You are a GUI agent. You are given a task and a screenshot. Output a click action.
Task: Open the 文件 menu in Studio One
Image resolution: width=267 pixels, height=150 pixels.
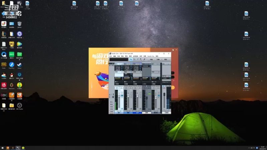pos(110,56)
